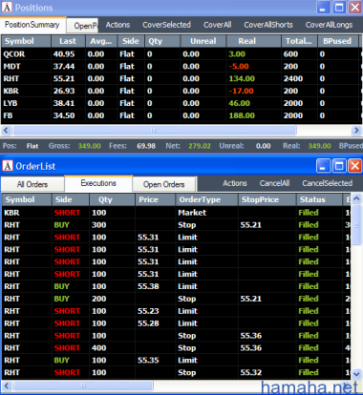The height and width of the screenshot is (395, 363).
Task: Click Positions horizontal scrollbar right arrow
Action: [356, 130]
